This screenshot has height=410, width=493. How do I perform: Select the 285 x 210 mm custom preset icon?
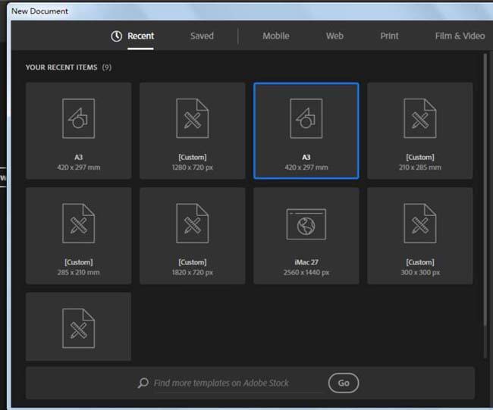click(79, 224)
